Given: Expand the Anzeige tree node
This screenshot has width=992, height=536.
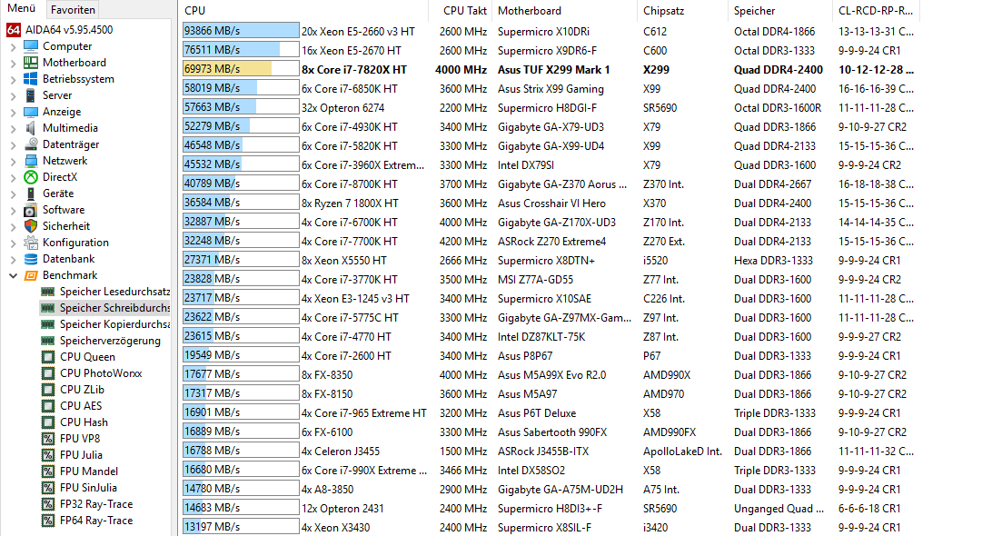Looking at the screenshot, I should (x=14, y=113).
